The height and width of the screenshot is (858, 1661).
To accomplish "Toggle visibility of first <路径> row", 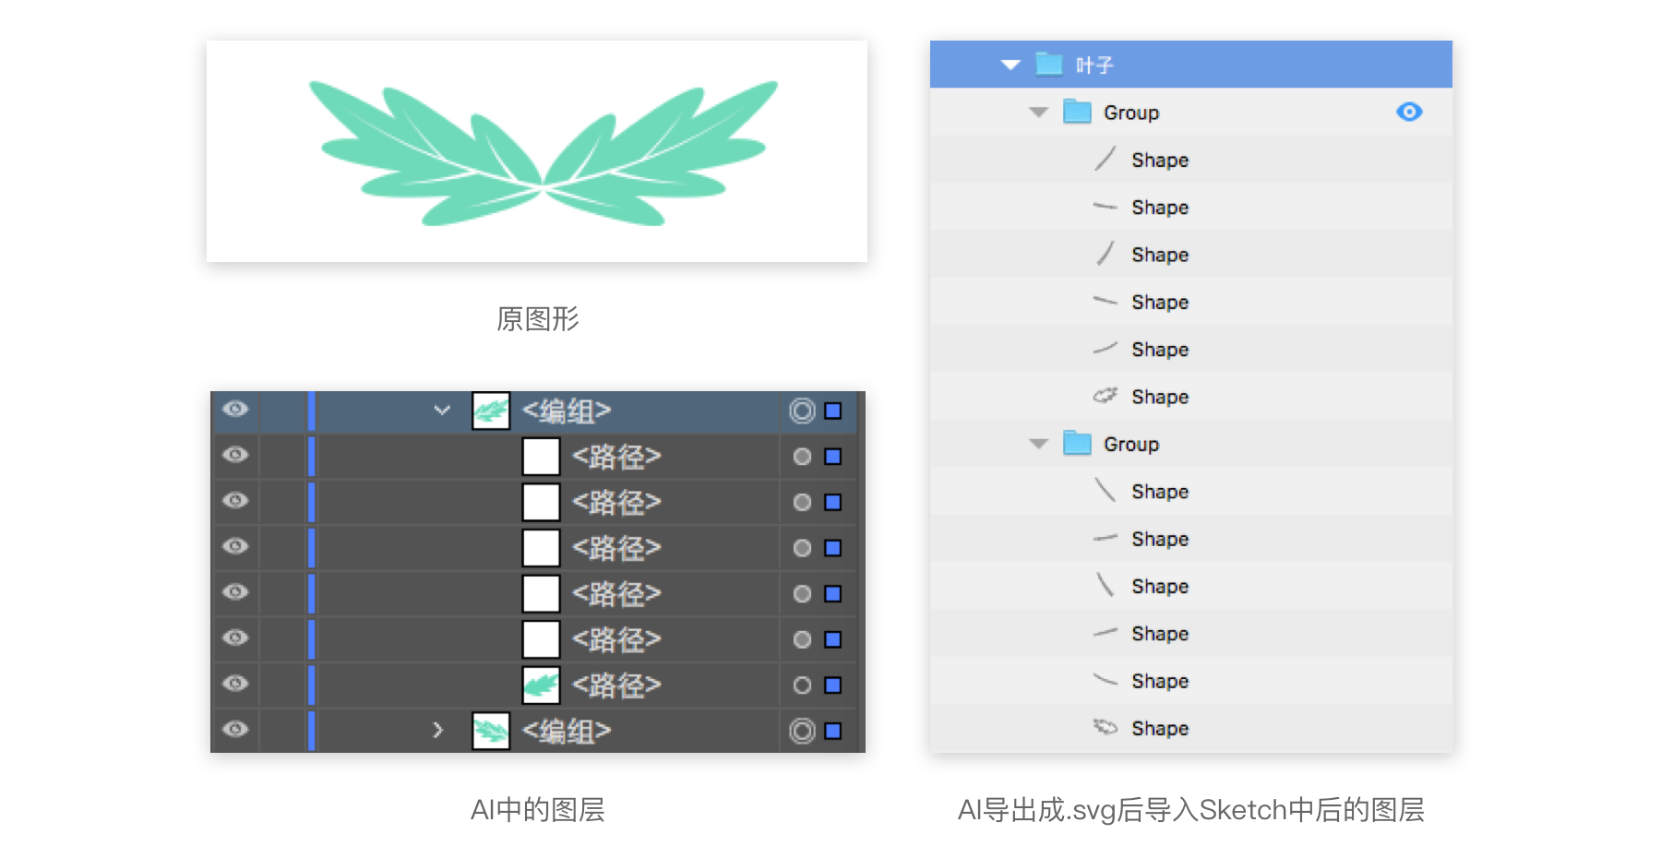I will point(235,455).
